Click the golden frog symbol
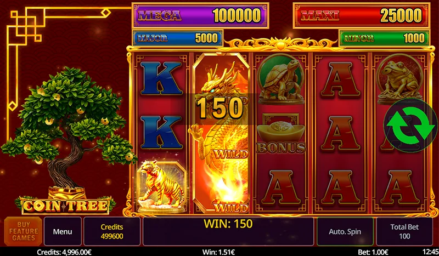439x256 pixels. coord(399,79)
